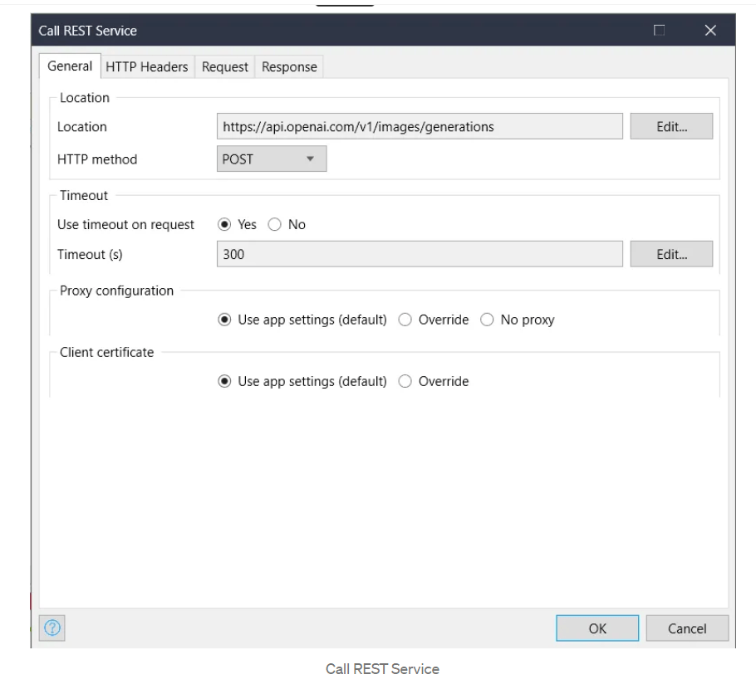Switch to the HTTP Headers tab
The height and width of the screenshot is (694, 756).
pos(146,66)
